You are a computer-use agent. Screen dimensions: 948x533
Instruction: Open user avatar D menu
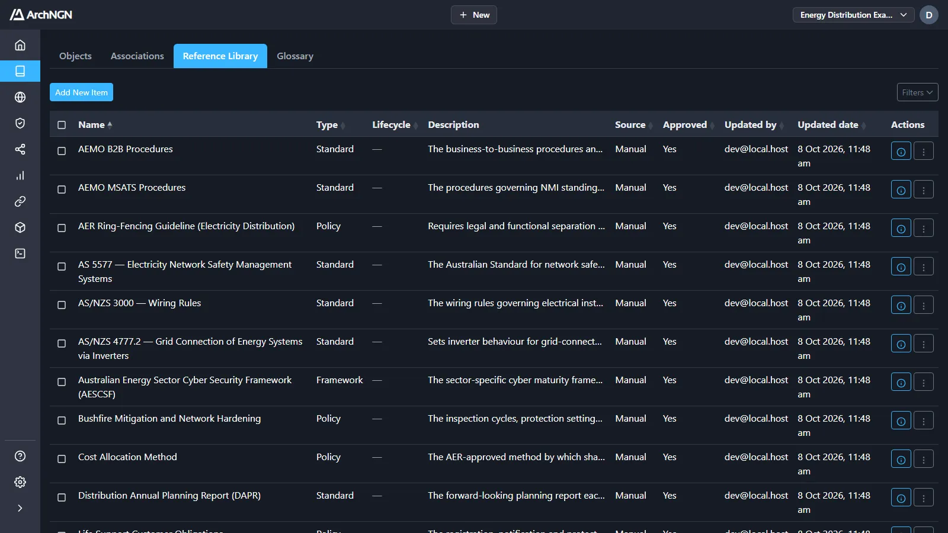click(x=929, y=15)
